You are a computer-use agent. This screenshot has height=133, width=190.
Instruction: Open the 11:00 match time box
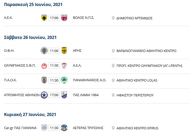tap(54, 51)
